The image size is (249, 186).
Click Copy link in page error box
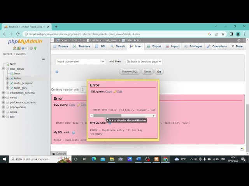(x=72, y=105)
